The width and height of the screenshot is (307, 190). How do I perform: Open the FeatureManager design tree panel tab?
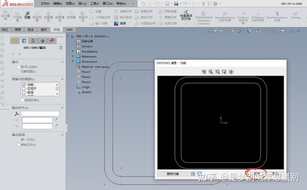(15, 41)
